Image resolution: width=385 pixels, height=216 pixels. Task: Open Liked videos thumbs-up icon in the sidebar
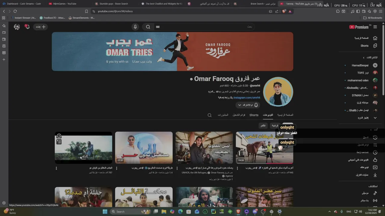click(375, 160)
